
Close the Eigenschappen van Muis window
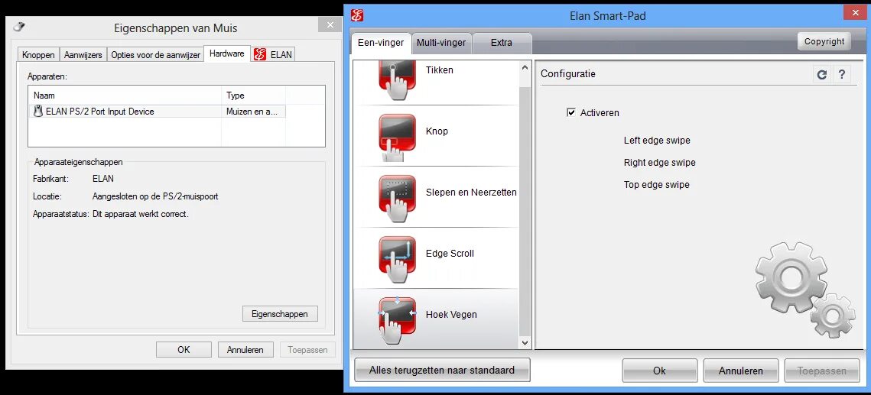click(x=330, y=24)
